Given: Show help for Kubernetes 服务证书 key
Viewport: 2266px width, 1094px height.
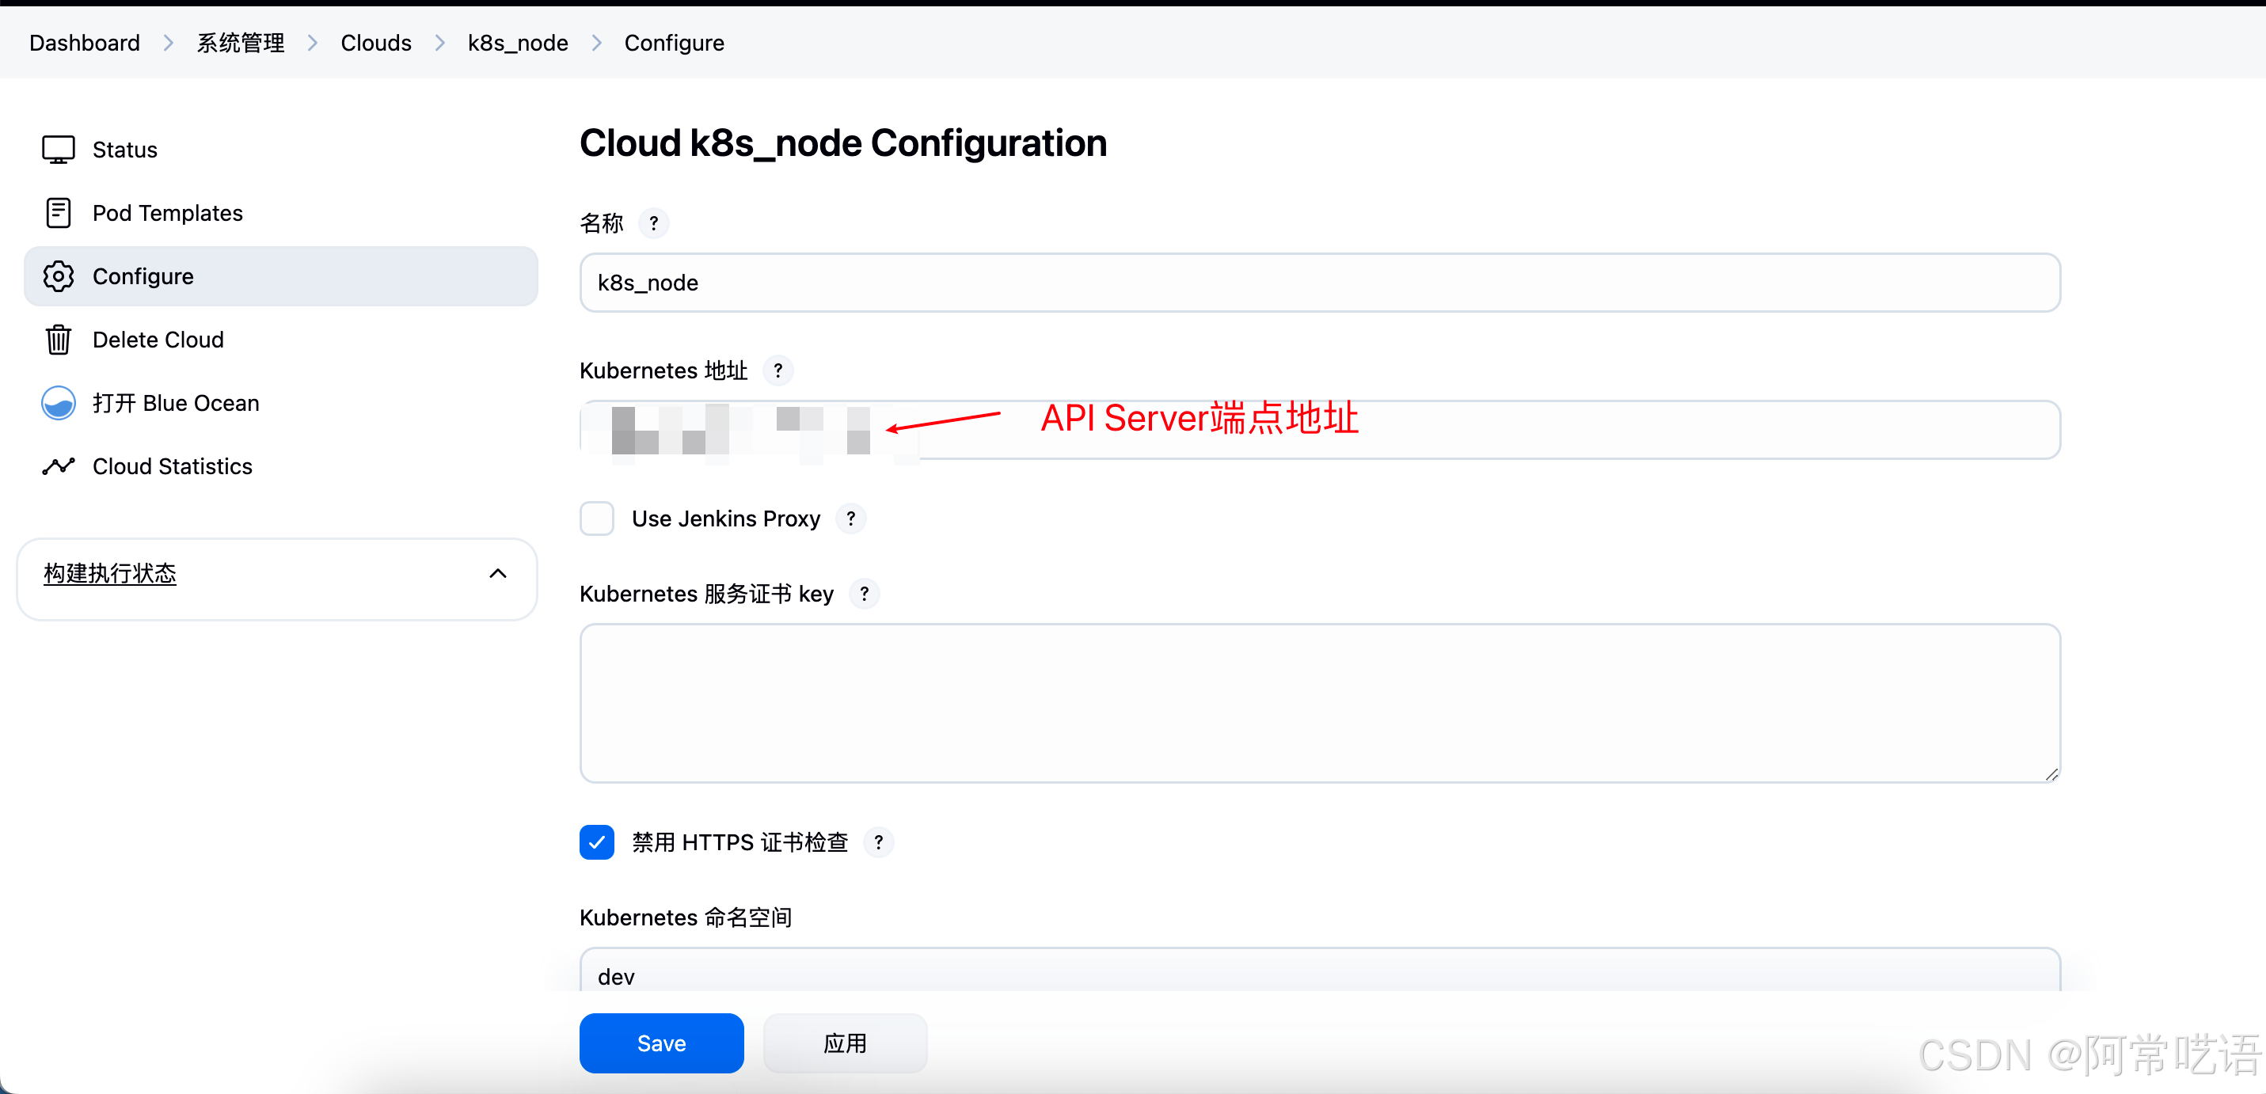Looking at the screenshot, I should point(864,594).
